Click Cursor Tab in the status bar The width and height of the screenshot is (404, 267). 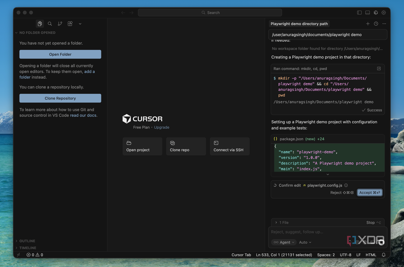pos(241,255)
